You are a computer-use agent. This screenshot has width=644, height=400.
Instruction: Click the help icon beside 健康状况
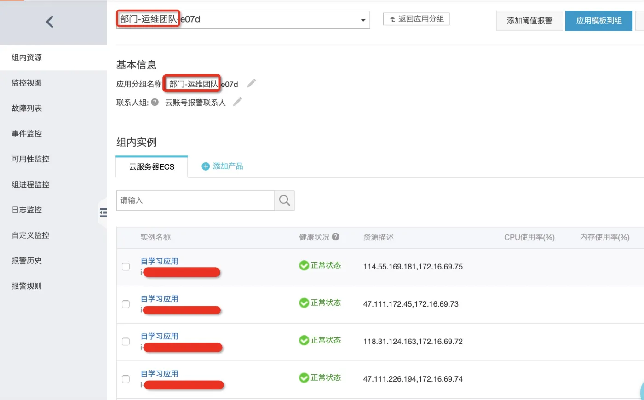pyautogui.click(x=336, y=237)
